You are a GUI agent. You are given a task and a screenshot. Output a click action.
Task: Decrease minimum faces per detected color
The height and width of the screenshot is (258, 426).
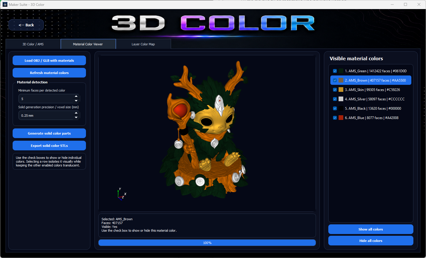pyautogui.click(x=76, y=101)
